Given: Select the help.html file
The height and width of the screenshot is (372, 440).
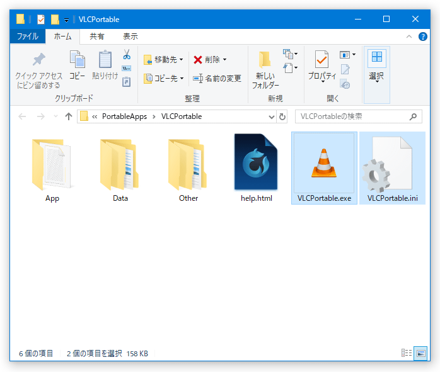Looking at the screenshot, I should point(256,168).
